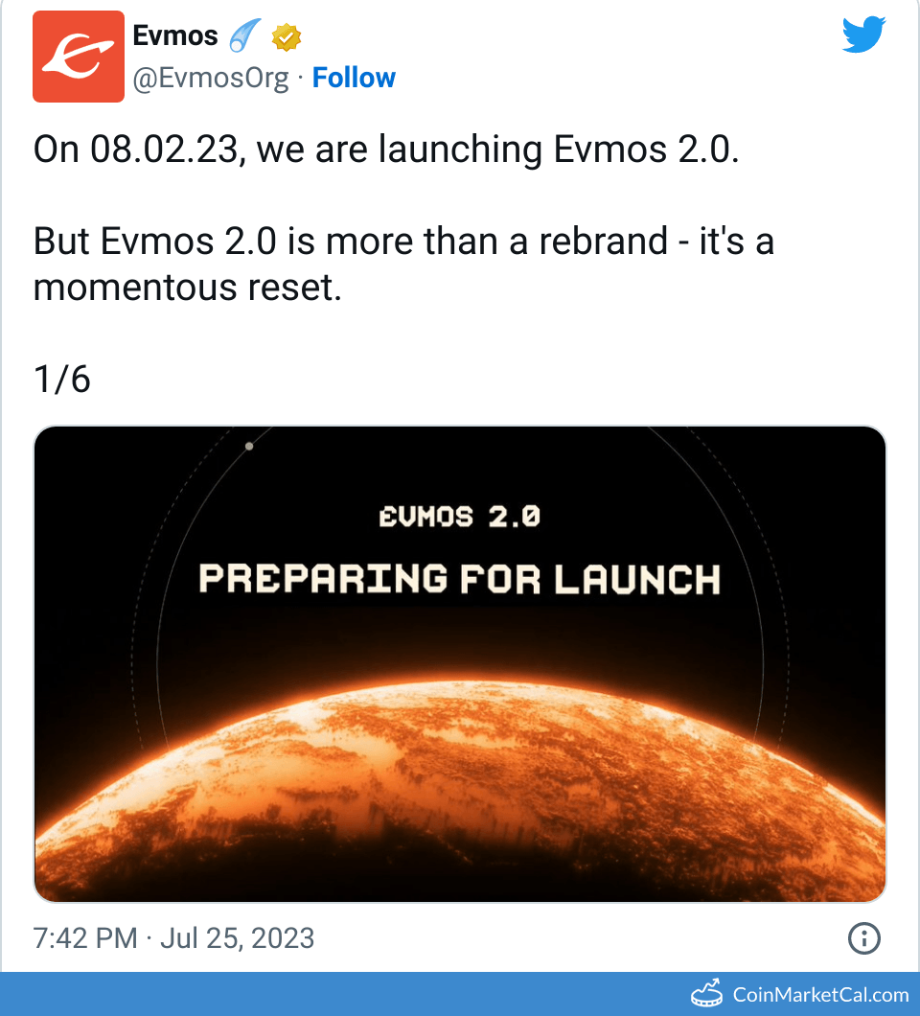Click the 1/6 thread counter text
This screenshot has height=1016, width=920.
tap(62, 380)
